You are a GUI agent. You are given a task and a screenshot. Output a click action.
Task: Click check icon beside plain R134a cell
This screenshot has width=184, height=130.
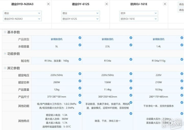coord(131,59)
